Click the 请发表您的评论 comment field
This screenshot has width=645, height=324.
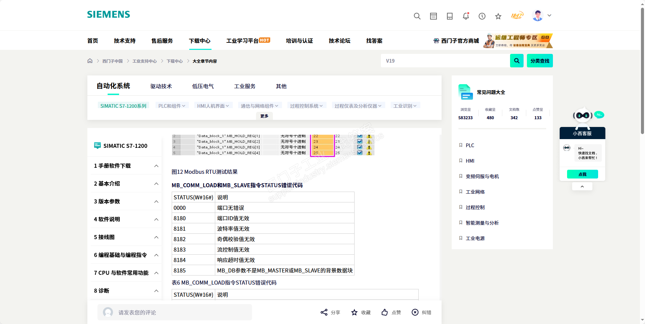175,312
